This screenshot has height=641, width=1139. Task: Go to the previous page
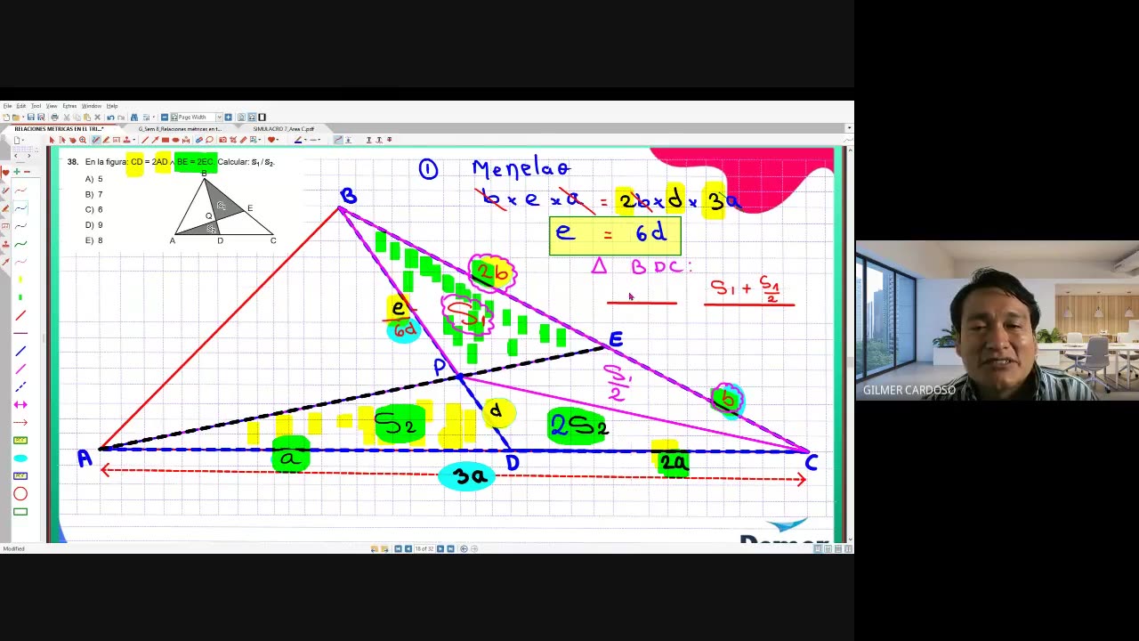408,548
